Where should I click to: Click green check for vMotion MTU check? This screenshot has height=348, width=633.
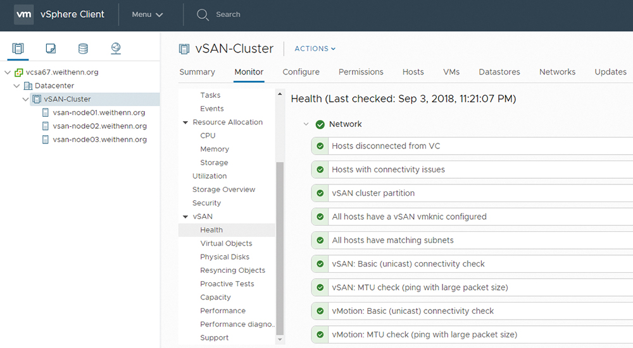[320, 334]
